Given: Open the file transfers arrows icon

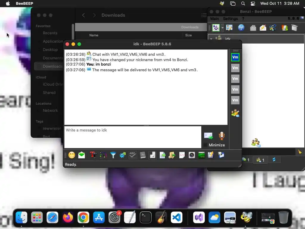Looking at the screenshot, I should pos(284,28).
